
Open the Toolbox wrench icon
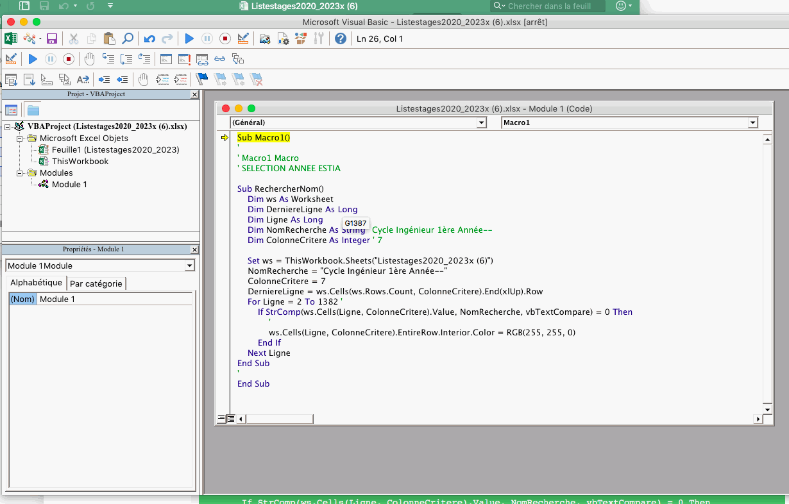(318, 39)
